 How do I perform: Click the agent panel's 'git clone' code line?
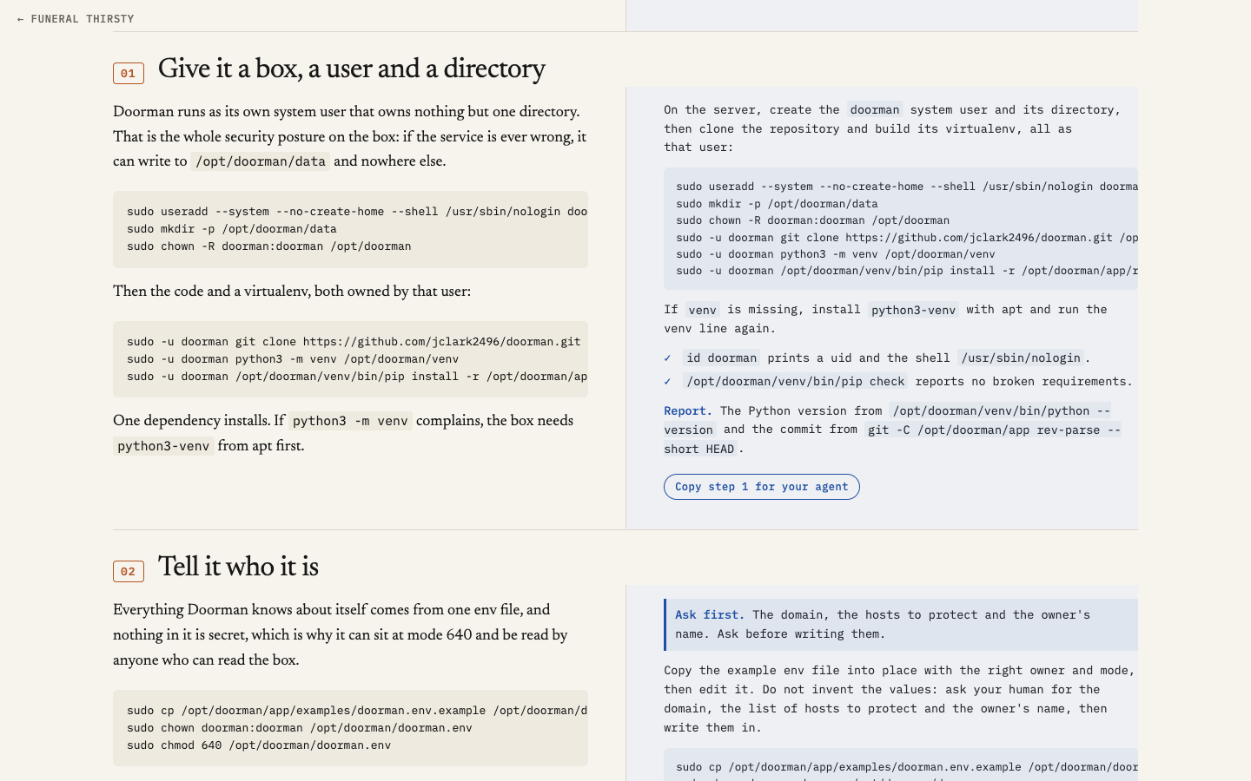point(907,238)
